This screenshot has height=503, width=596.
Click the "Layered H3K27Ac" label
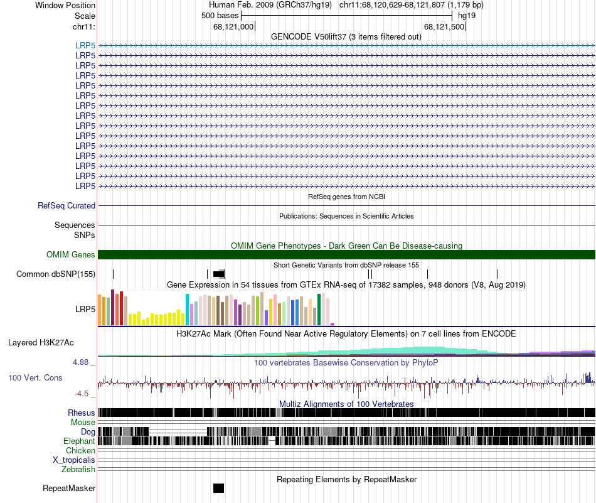(41, 343)
